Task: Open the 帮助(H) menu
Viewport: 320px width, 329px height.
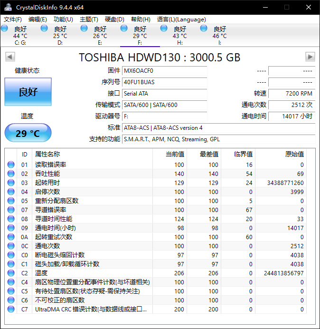Action: point(141,19)
